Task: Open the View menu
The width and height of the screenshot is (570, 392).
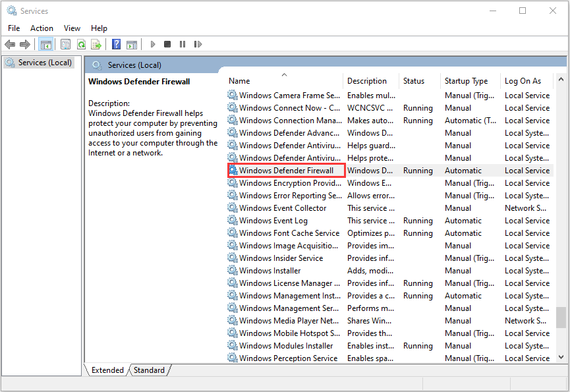Action: [72, 28]
